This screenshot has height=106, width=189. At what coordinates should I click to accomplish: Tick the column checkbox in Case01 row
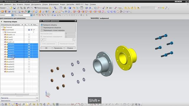click(29, 37)
